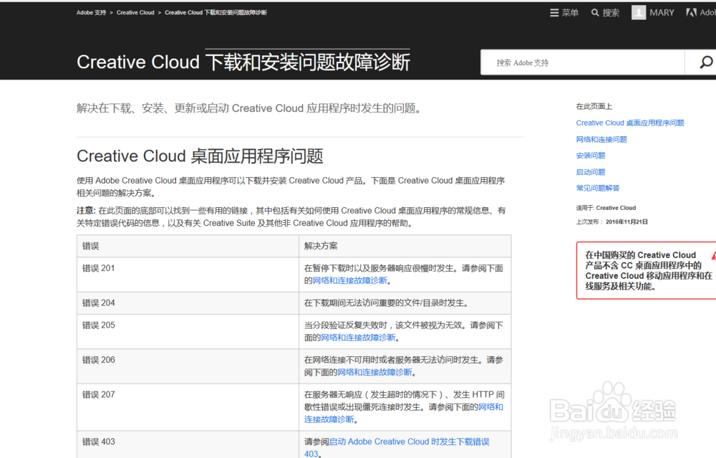Click the MARY username label
The width and height of the screenshot is (716, 458).
(662, 13)
